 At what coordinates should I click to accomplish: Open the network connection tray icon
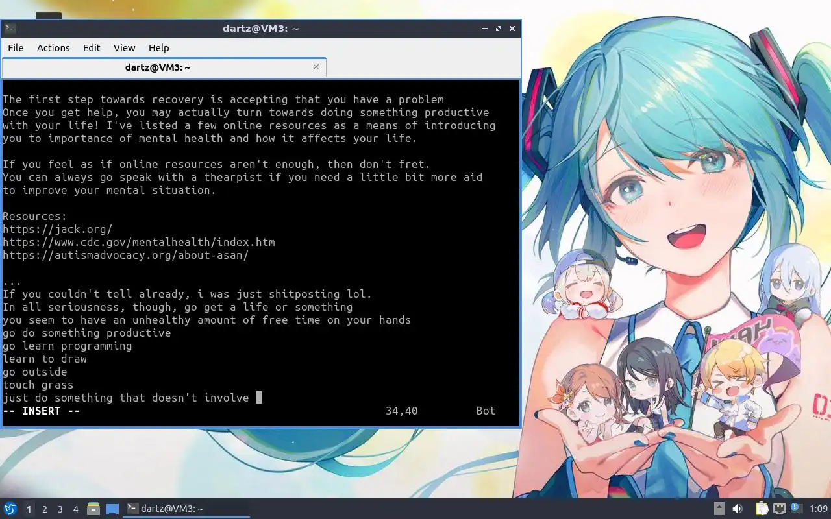click(780, 509)
